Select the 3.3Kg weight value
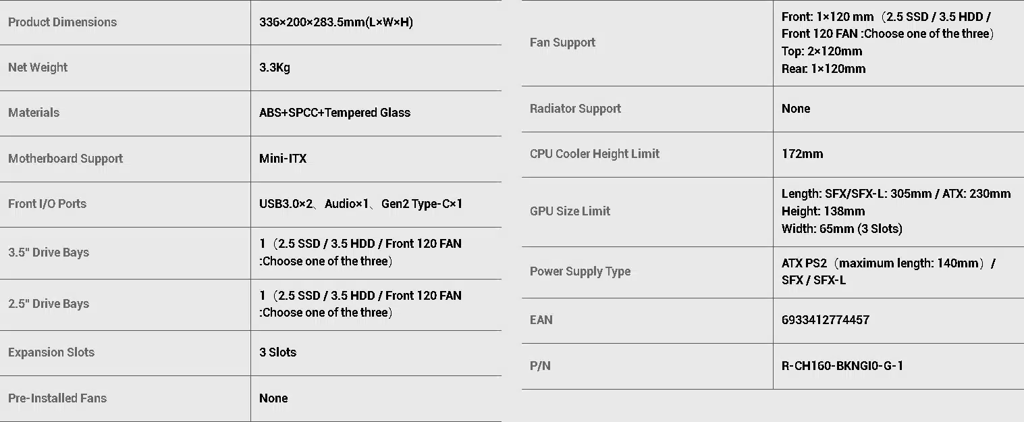Screen dimensions: 1024x422 tap(275, 68)
